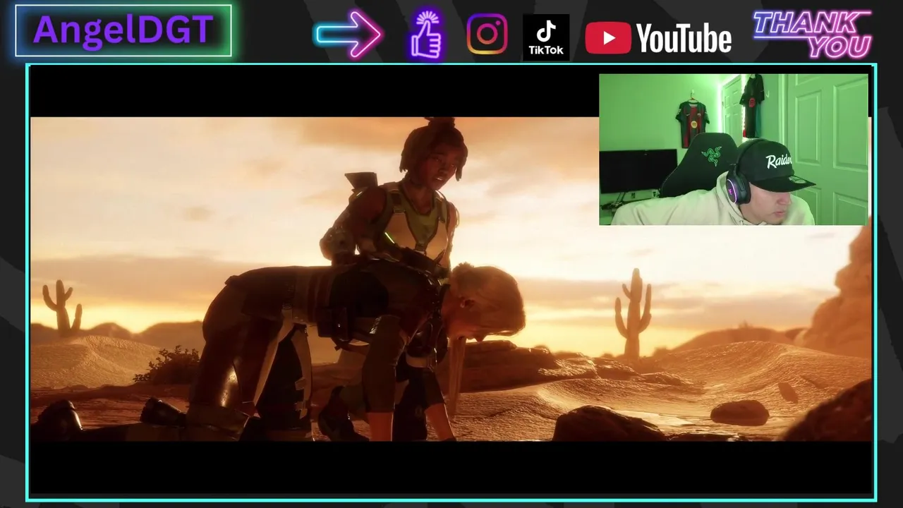
Task: Click the streamer webcam overlay
Action: click(x=734, y=150)
